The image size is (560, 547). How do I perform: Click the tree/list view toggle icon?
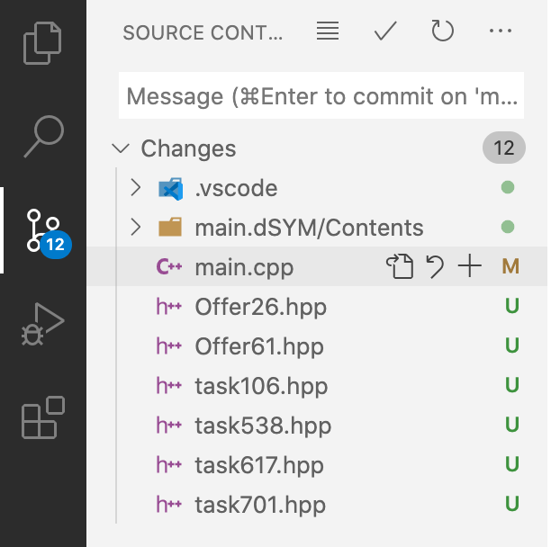pos(328,31)
